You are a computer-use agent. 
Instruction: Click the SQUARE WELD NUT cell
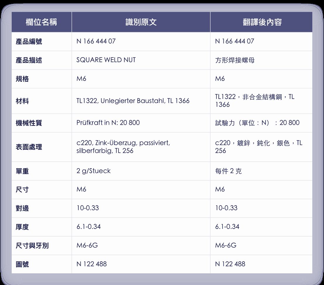(x=141, y=60)
